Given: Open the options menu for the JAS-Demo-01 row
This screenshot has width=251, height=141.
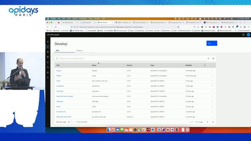Looking at the screenshot, I should [213, 112].
